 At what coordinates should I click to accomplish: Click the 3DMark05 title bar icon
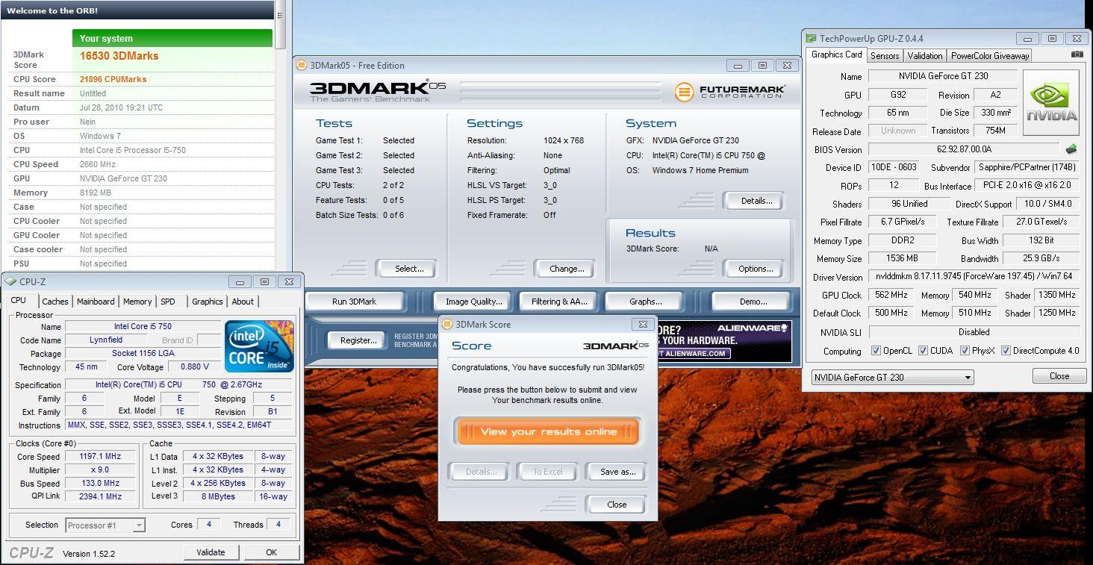click(x=302, y=65)
